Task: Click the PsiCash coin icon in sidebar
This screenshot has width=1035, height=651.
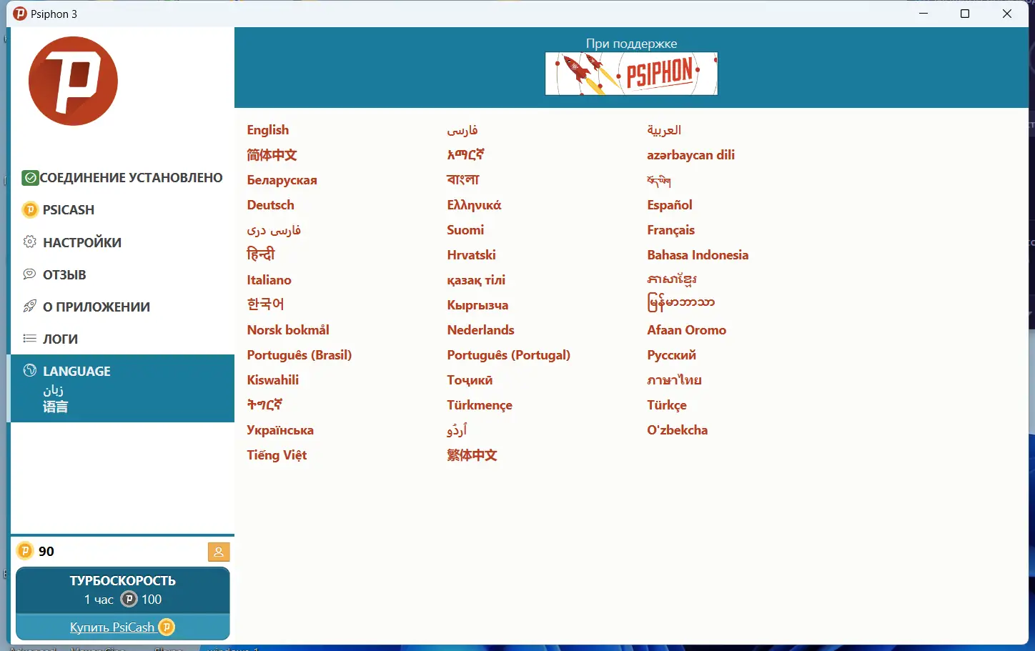Action: tap(30, 209)
